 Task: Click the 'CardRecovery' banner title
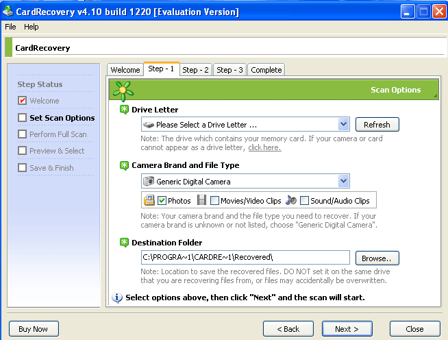[42, 48]
